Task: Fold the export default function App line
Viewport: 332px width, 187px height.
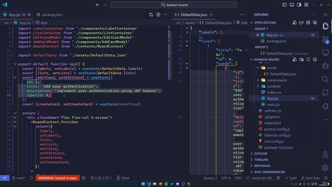Action: point(15,64)
